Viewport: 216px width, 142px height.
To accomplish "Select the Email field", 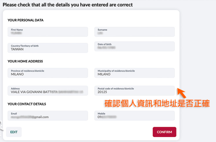I will (48, 115).
